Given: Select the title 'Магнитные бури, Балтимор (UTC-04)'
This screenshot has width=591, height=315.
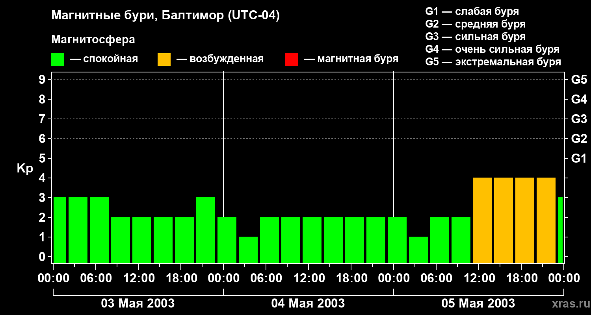Looking at the screenshot, I should (x=165, y=16).
